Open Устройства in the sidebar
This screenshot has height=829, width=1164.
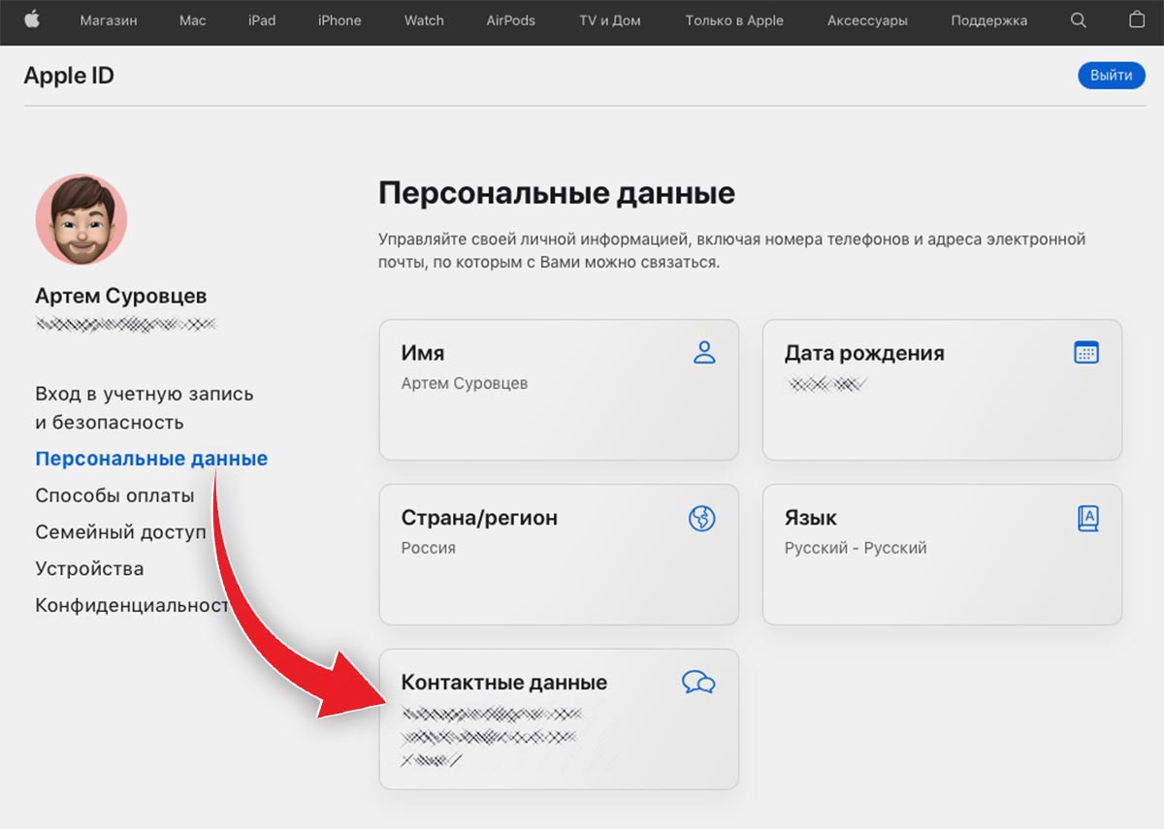[x=89, y=568]
